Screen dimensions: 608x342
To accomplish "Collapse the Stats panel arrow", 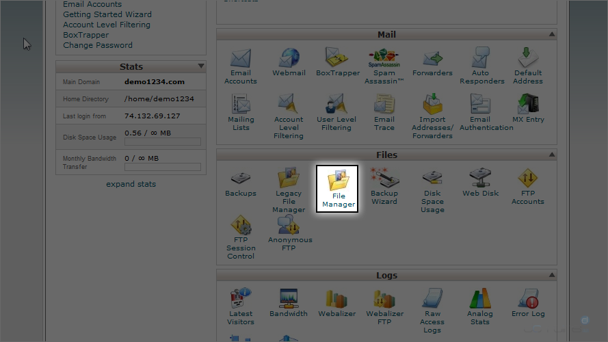I will [200, 66].
